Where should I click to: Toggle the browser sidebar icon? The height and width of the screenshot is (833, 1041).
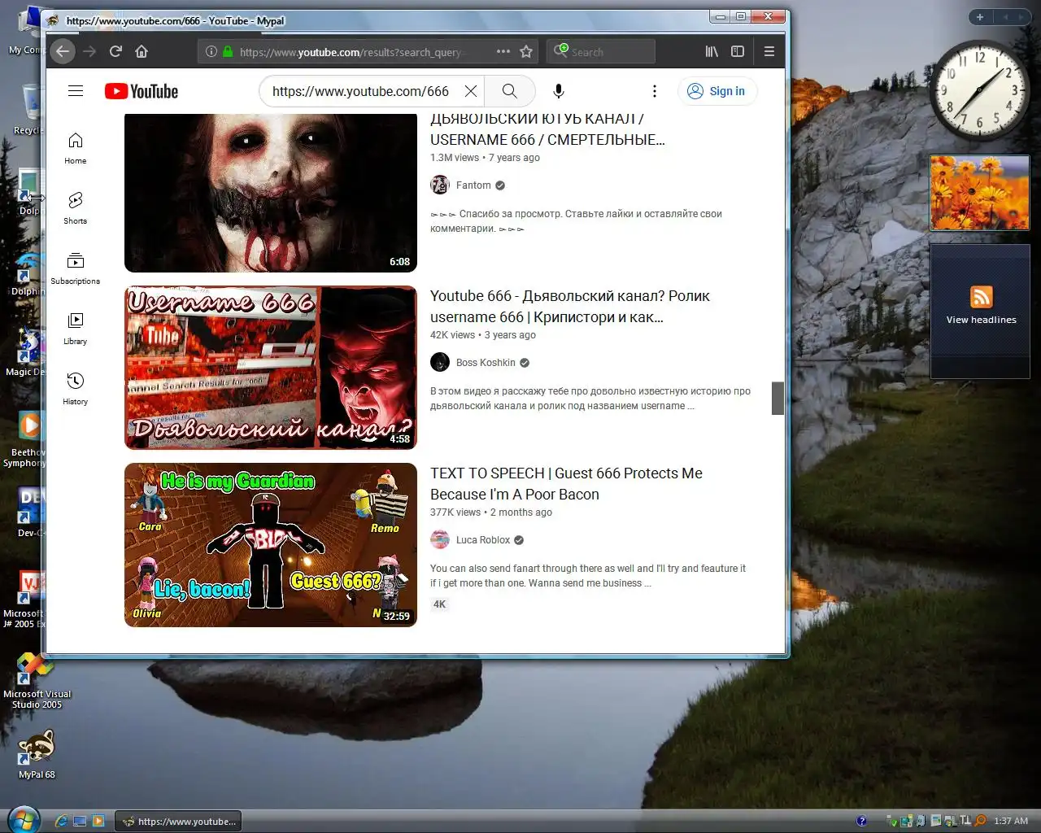tap(738, 51)
